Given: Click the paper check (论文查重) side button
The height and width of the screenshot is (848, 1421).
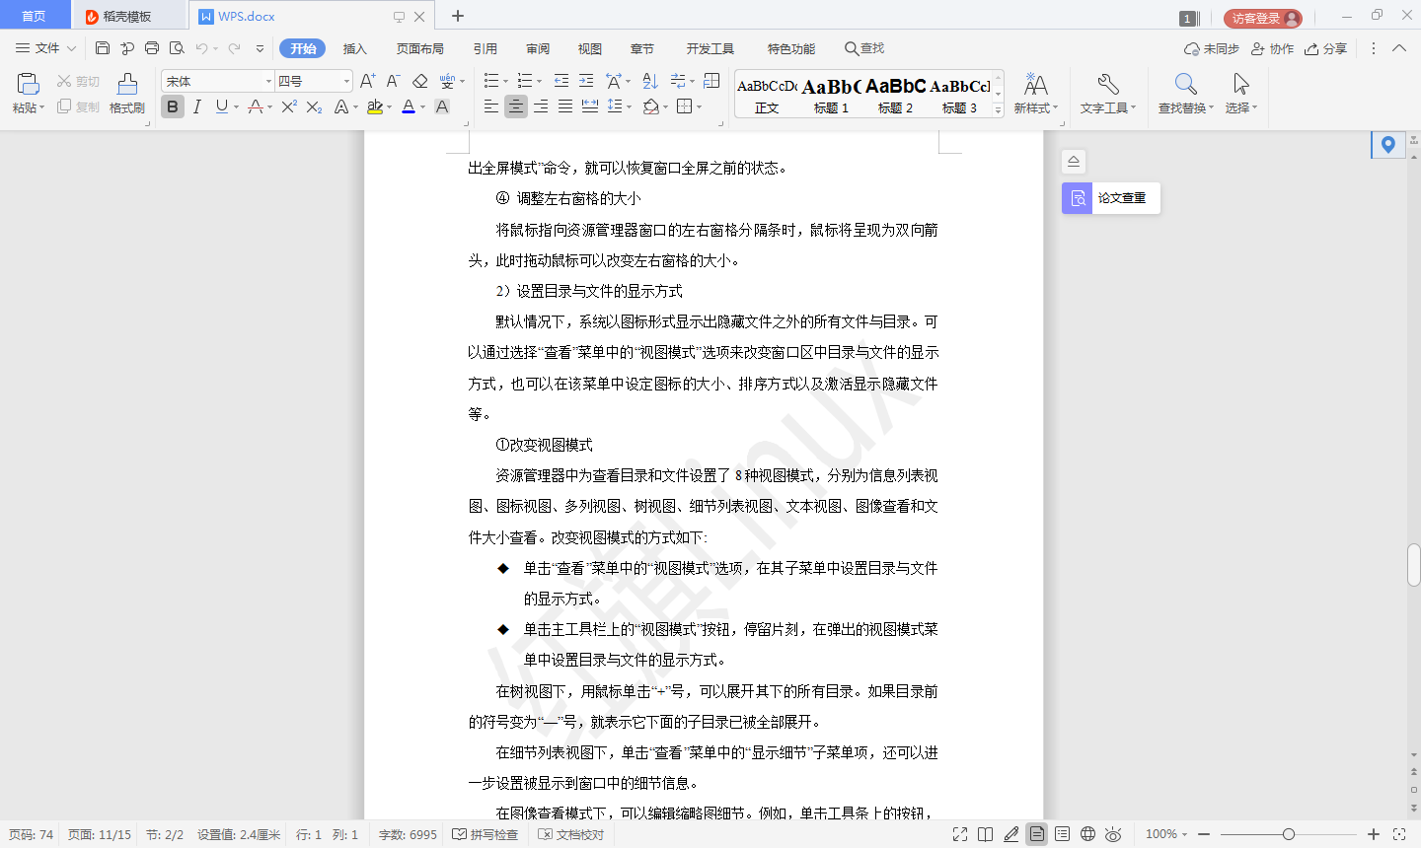Looking at the screenshot, I should click(x=1111, y=198).
